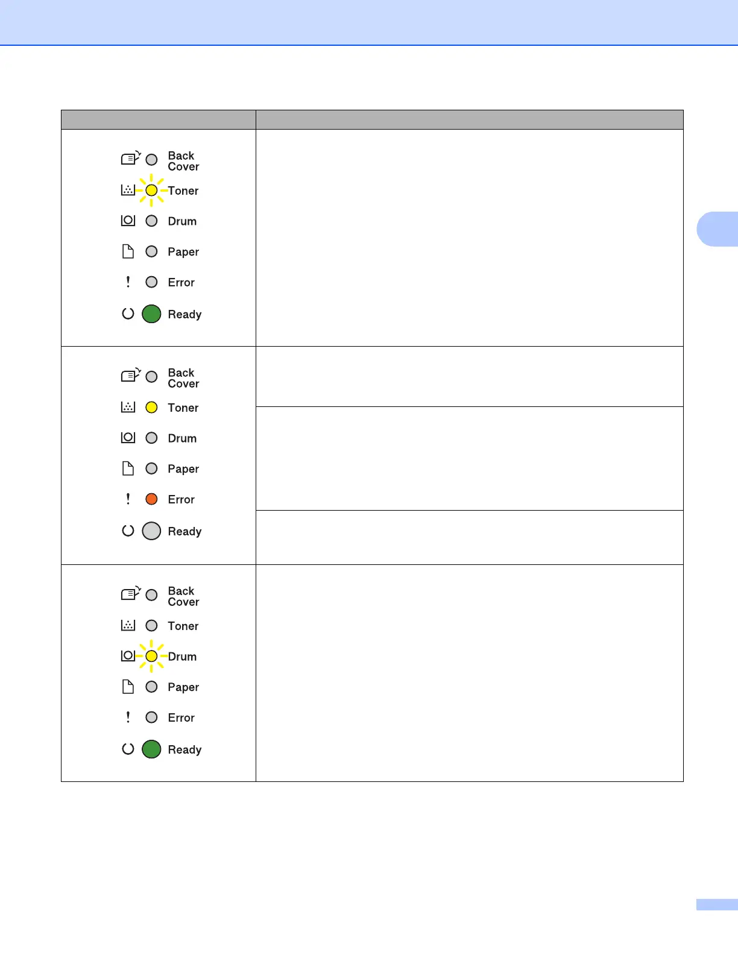Click the Error label next to orange LED

pos(181,499)
